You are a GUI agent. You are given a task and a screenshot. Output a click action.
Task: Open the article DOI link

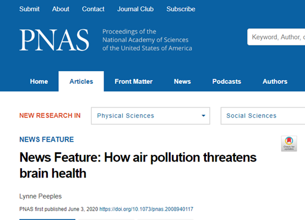tap(146, 209)
